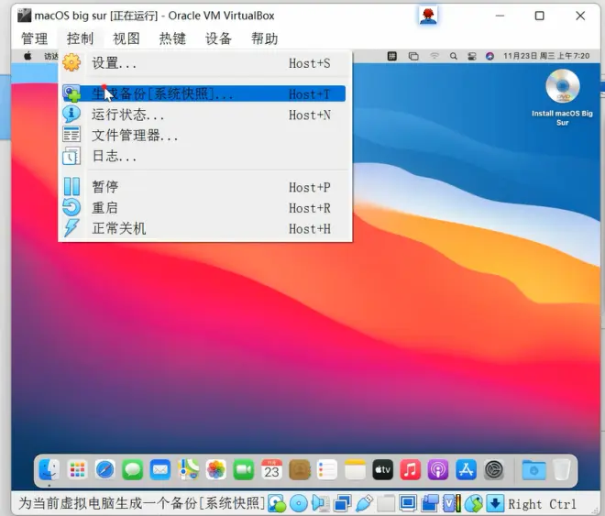The width and height of the screenshot is (605, 516).
Task: Select the Install macOS Big Sur disc
Action: 562,97
